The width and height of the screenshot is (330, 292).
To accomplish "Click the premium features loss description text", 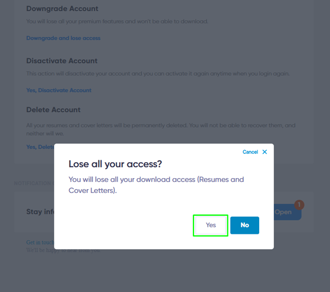I will tap(117, 22).
